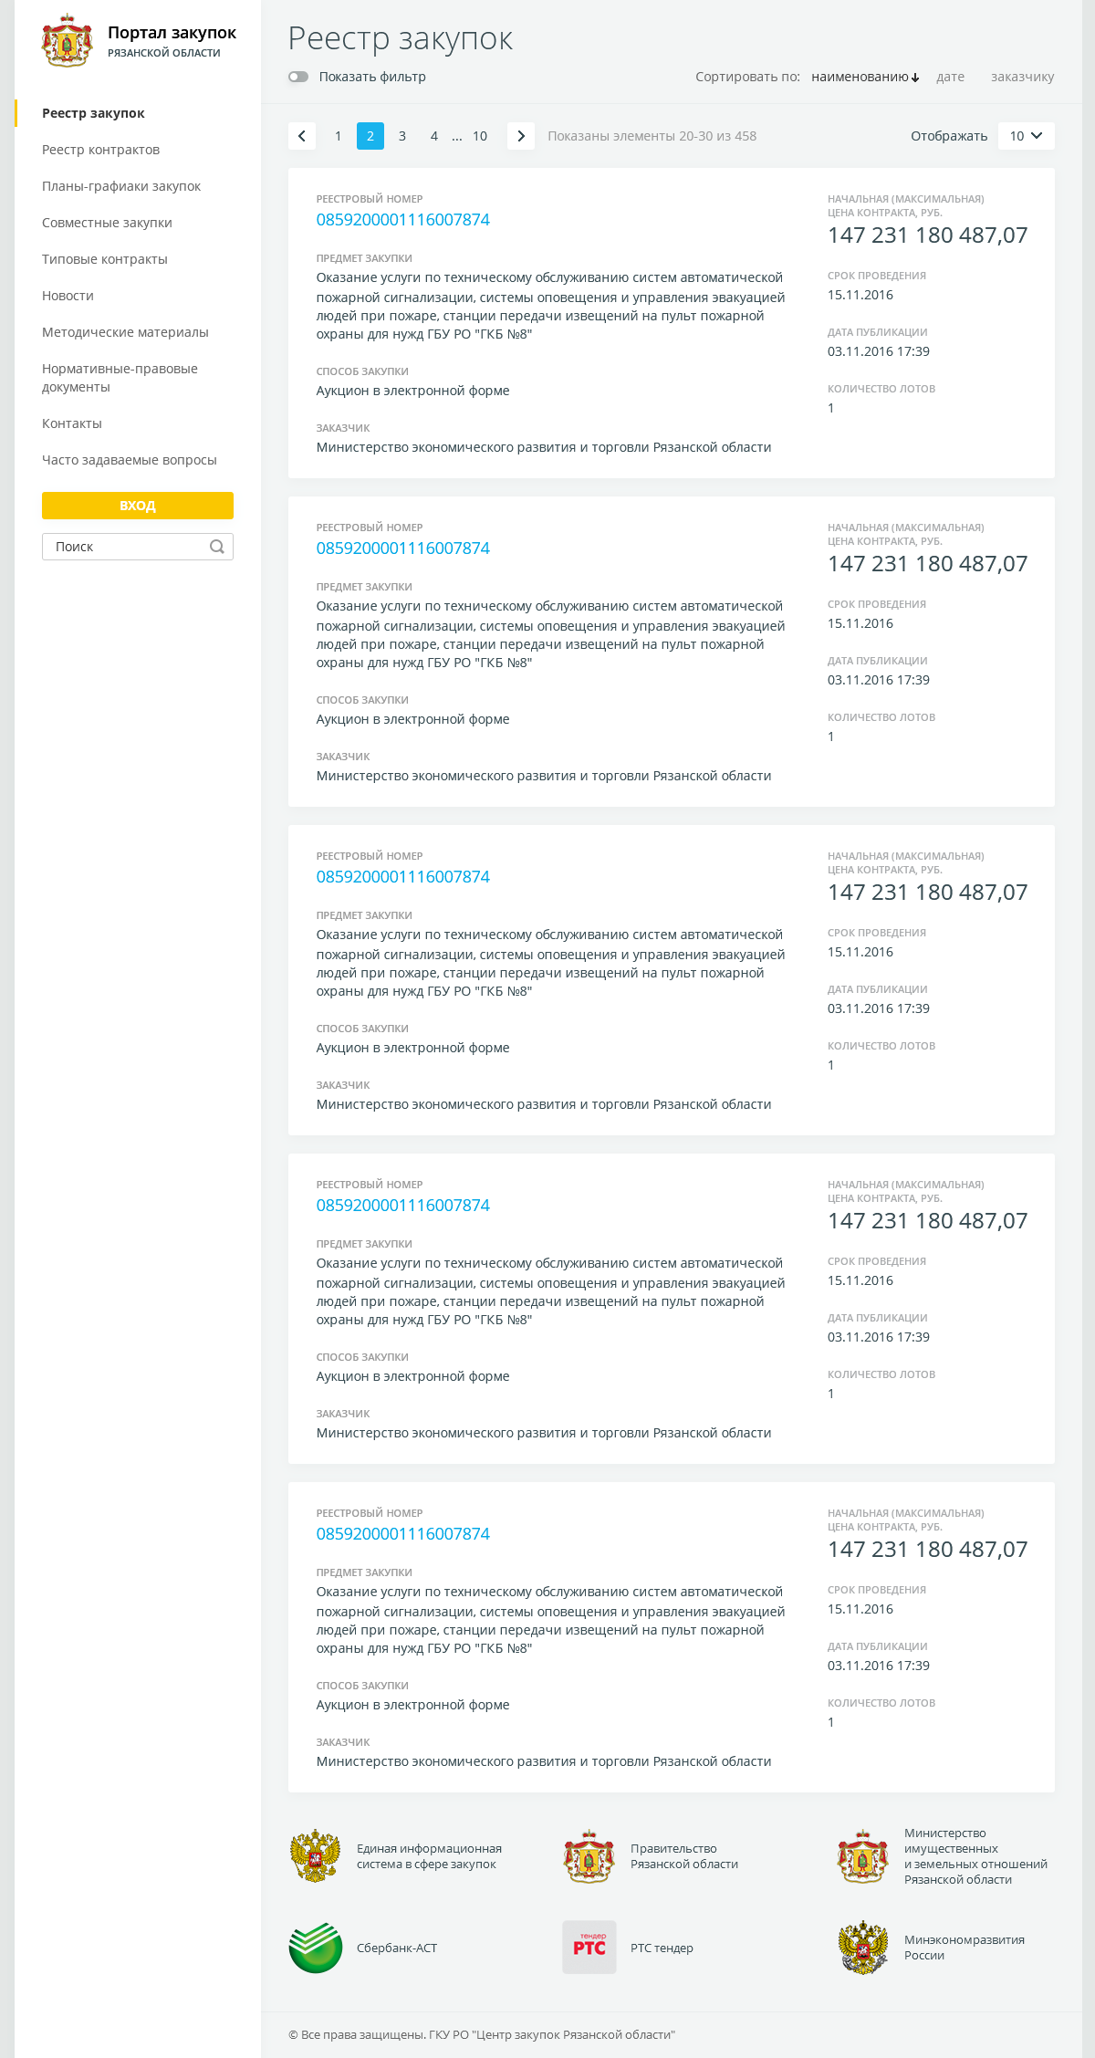Image resolution: width=1095 pixels, height=2058 pixels.
Task: Click the Единая информационная система eagle emblem
Action: point(315,1856)
